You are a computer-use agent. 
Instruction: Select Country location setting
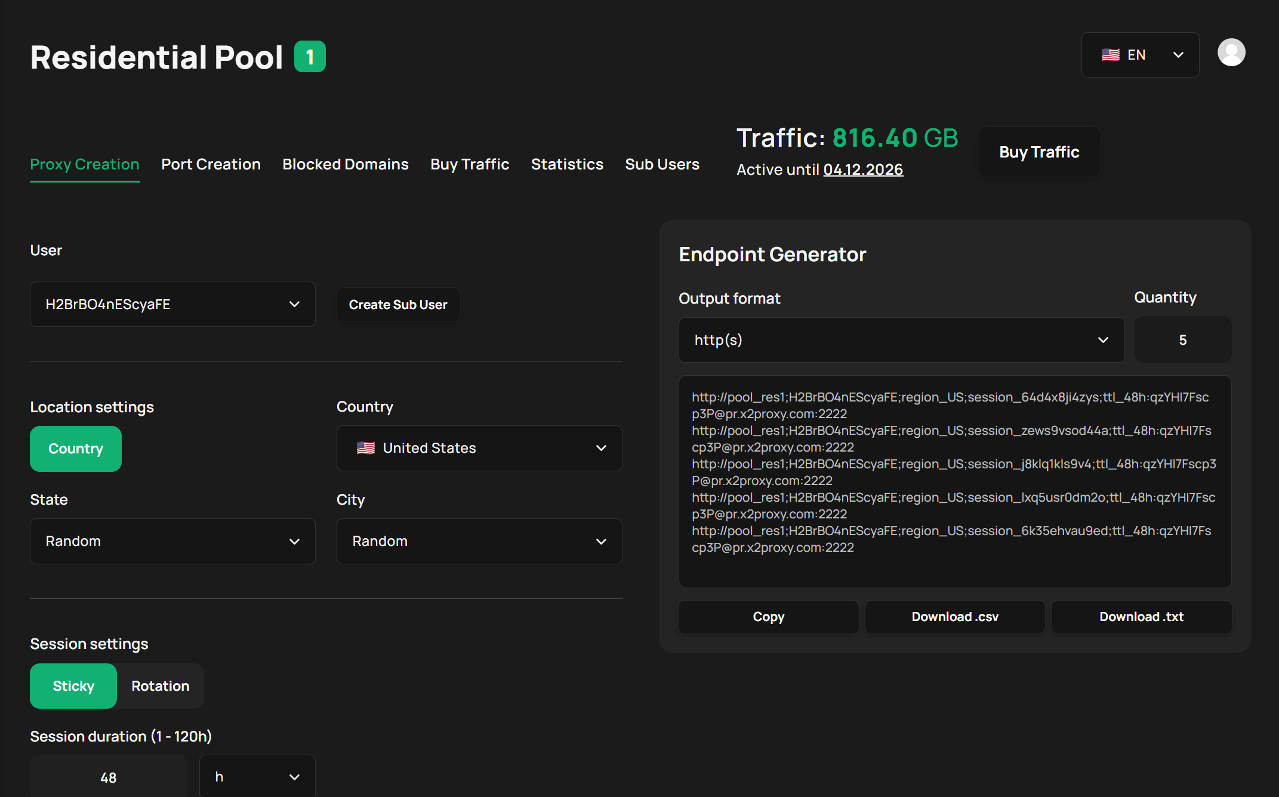[76, 449]
